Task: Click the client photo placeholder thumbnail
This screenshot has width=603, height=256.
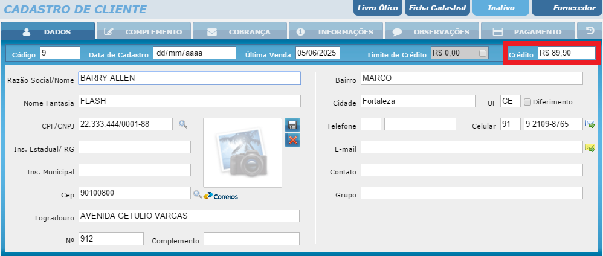Action: click(242, 153)
